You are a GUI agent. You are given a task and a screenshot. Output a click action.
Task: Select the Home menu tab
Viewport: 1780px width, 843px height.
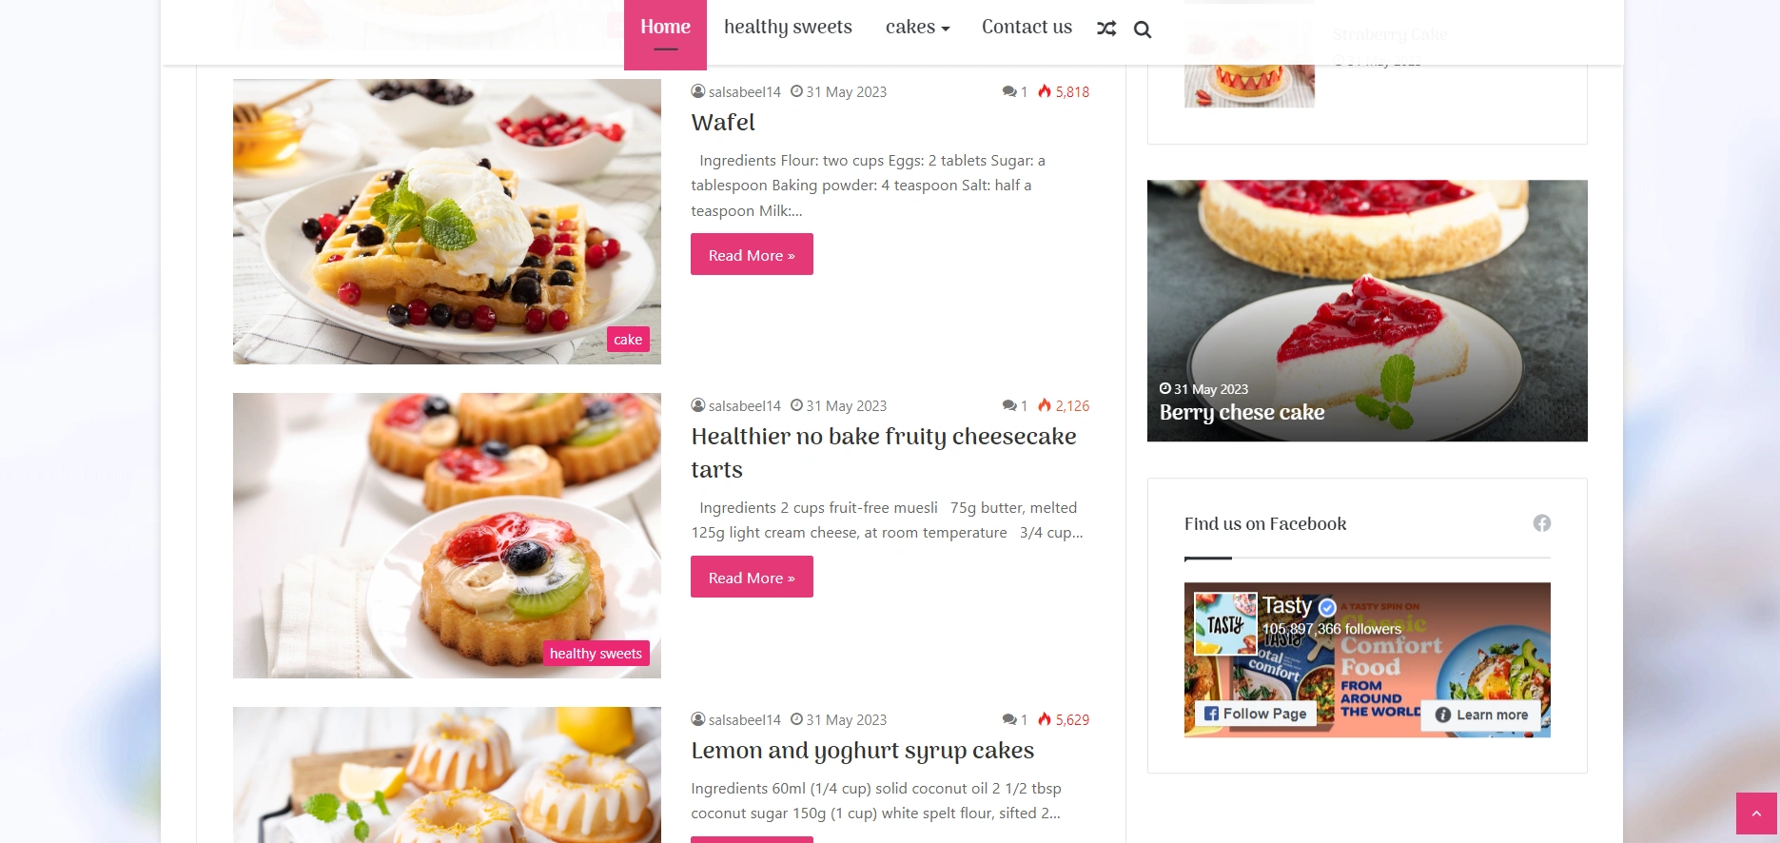(x=665, y=32)
